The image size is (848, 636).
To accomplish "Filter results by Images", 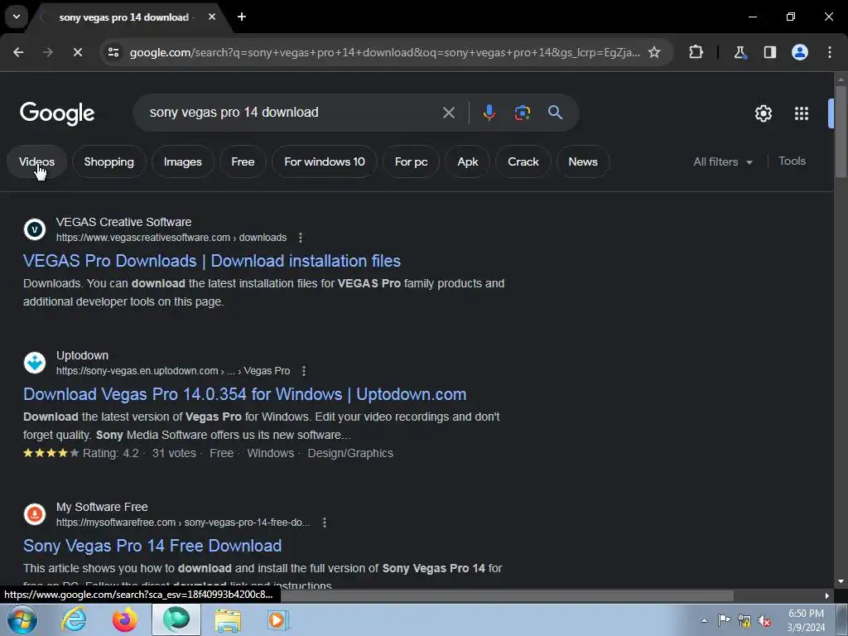I will pos(183,161).
